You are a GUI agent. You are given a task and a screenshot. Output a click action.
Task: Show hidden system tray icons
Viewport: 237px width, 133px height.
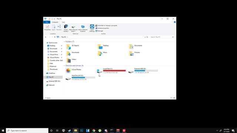[217, 130]
